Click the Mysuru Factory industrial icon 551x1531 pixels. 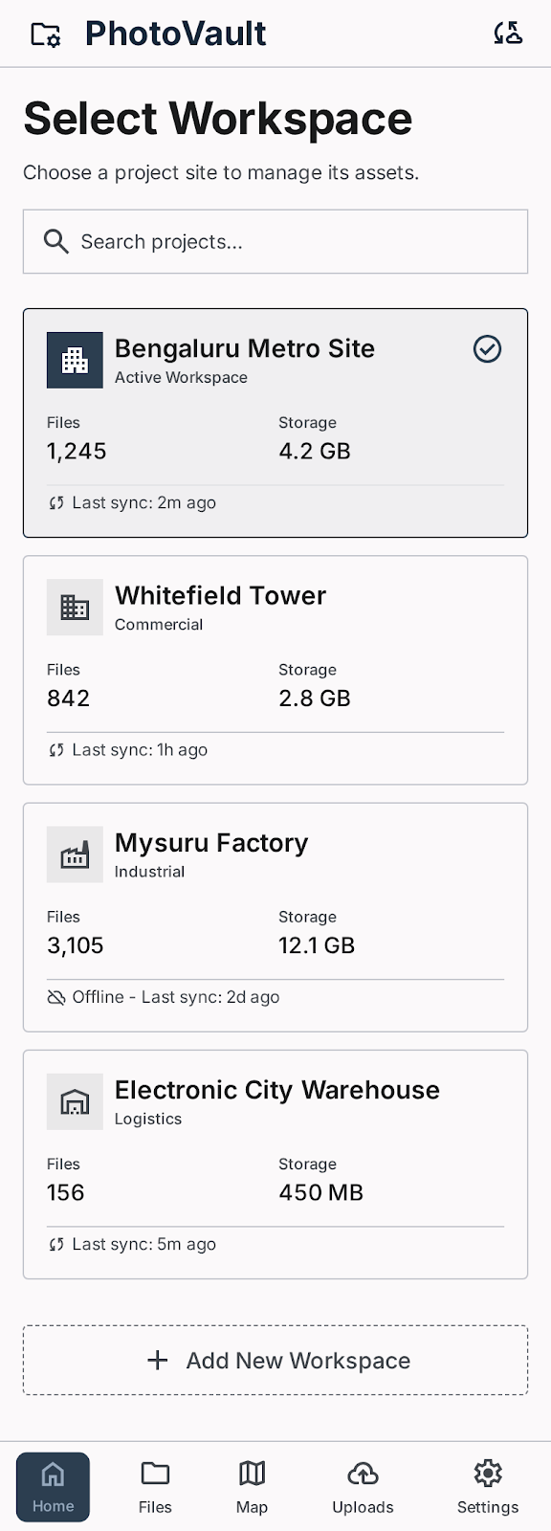coord(75,854)
